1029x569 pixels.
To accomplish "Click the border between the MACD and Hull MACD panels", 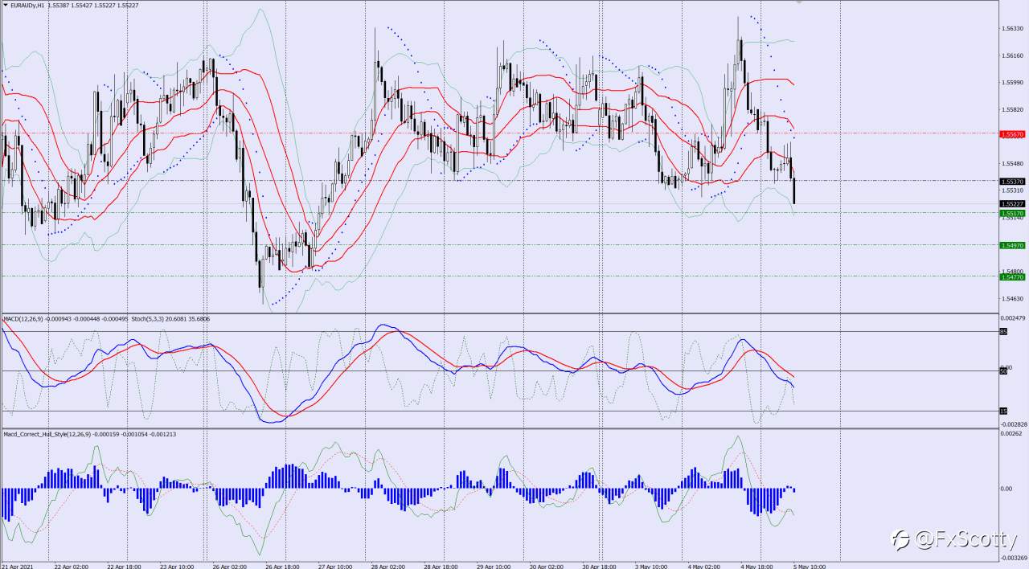I will (x=498, y=428).
